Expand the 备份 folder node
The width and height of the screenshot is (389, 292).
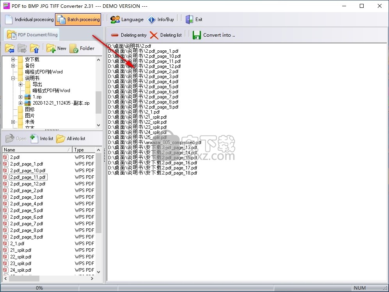[x=13, y=66]
